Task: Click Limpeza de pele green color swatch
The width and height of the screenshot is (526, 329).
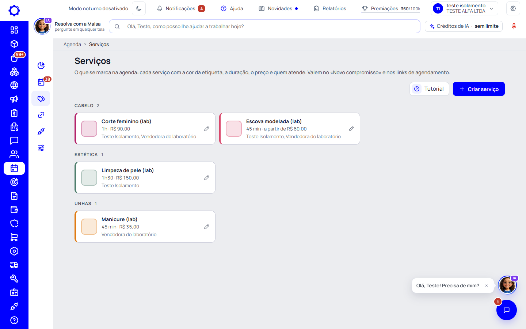Action: pos(89,178)
